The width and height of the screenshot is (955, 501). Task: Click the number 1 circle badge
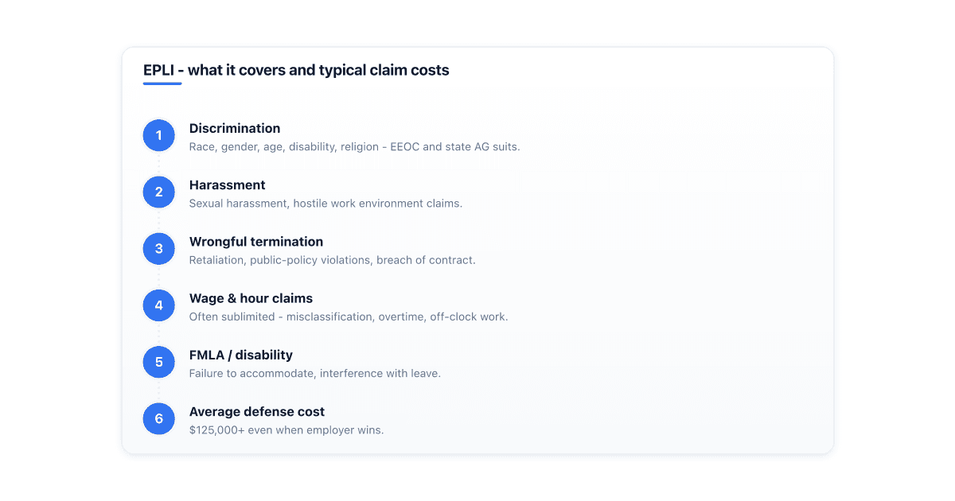(158, 135)
